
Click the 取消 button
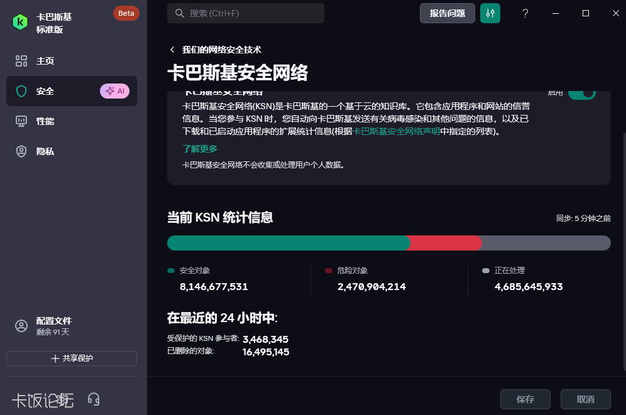[585, 399]
